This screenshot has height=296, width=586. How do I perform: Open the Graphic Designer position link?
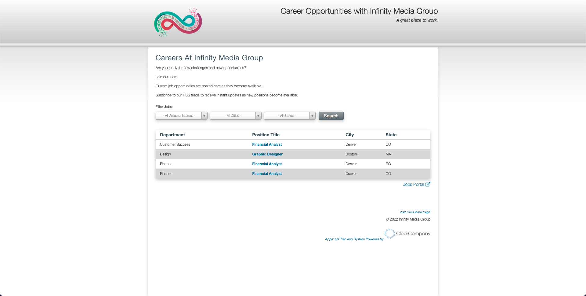(267, 154)
